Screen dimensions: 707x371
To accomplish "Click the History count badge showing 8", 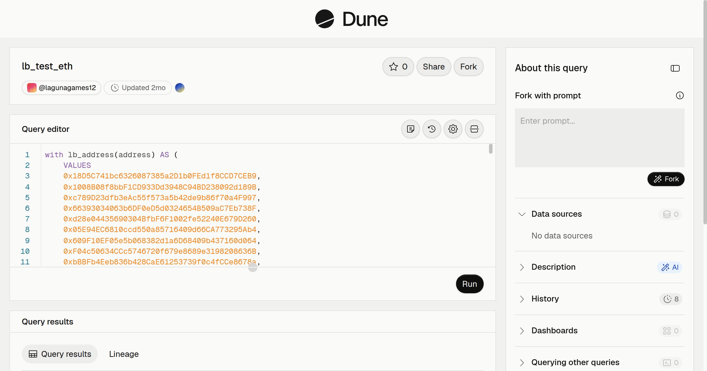I will (671, 299).
